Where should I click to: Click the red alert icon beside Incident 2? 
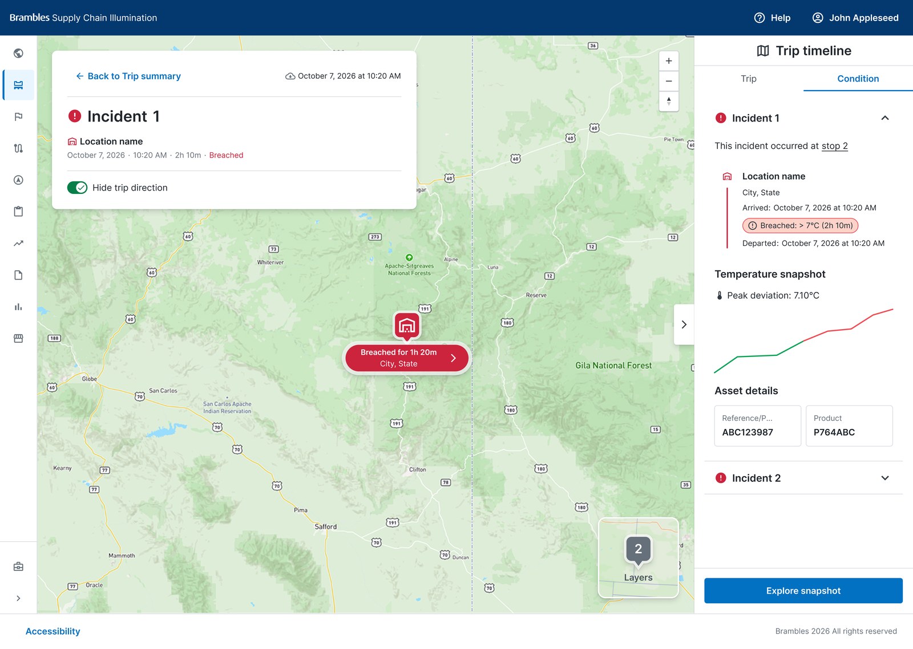(x=721, y=478)
